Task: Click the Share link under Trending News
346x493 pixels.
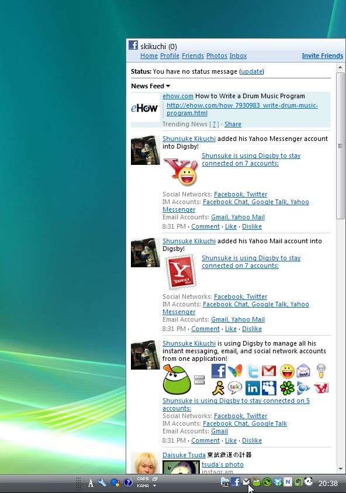Action: coord(233,124)
